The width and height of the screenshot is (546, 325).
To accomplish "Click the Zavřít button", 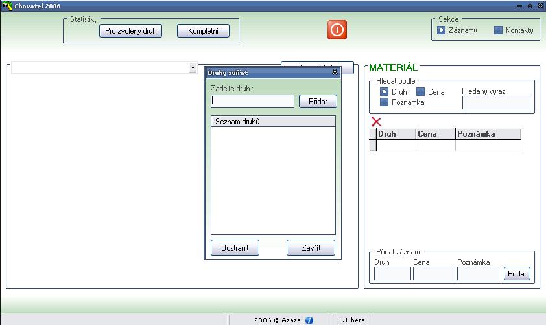I will (x=311, y=248).
